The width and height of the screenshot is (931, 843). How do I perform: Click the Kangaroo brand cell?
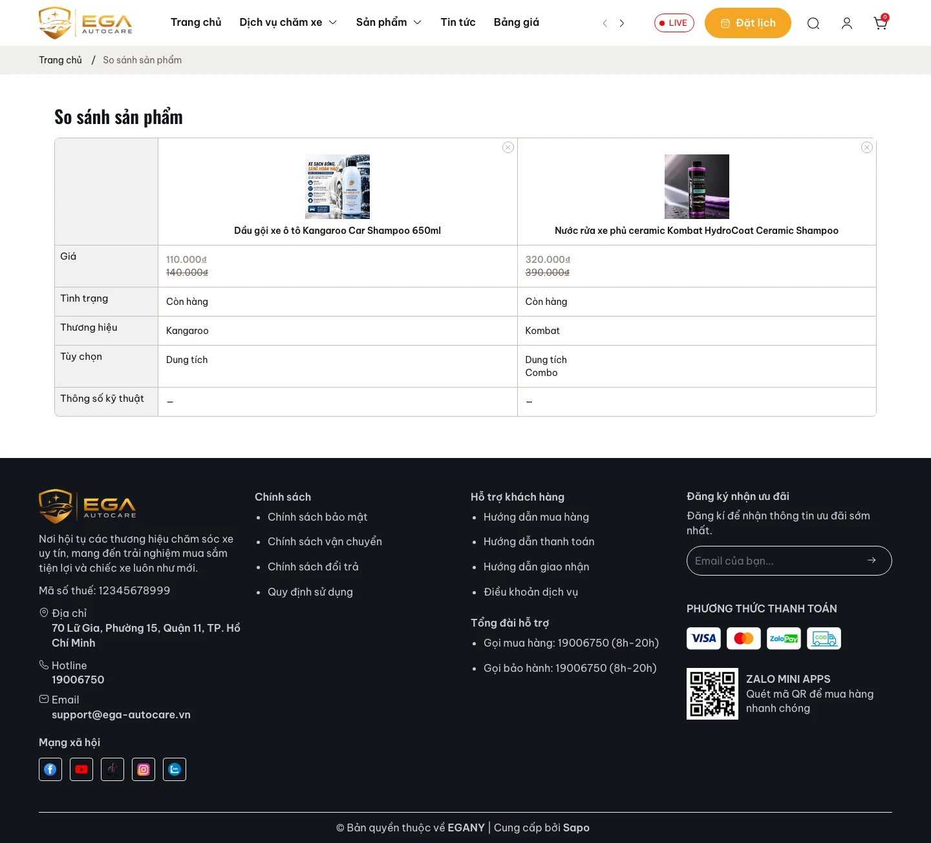pos(187,331)
